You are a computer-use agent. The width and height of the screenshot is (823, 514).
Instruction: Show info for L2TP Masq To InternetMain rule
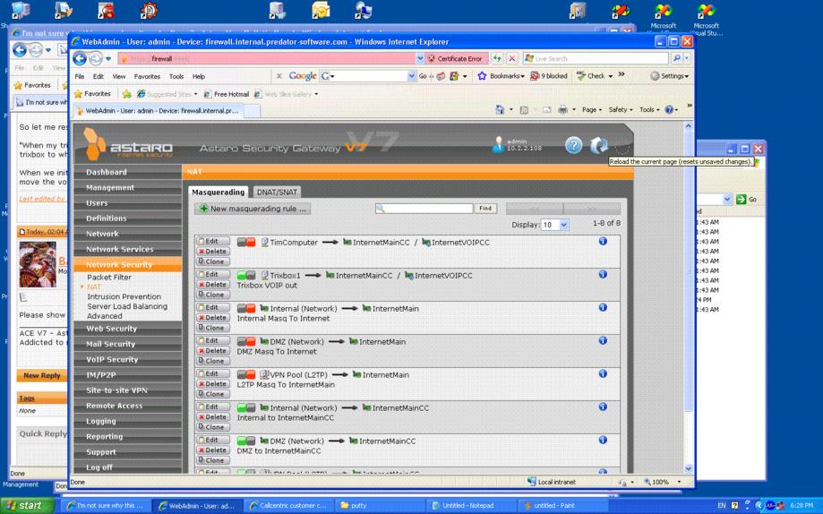tap(603, 373)
